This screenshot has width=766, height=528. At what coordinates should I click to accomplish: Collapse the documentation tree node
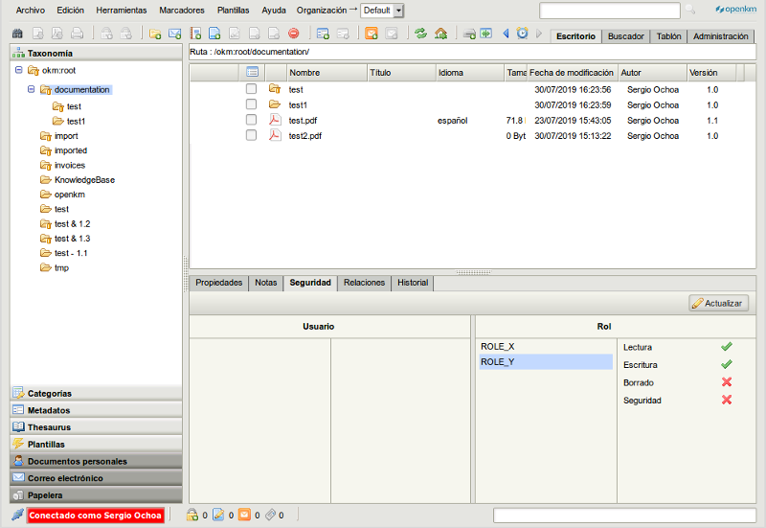(x=32, y=89)
